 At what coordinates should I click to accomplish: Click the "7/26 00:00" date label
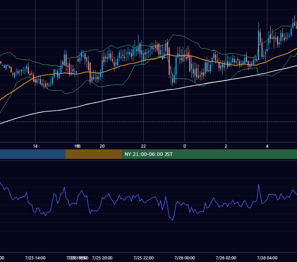coord(185,258)
